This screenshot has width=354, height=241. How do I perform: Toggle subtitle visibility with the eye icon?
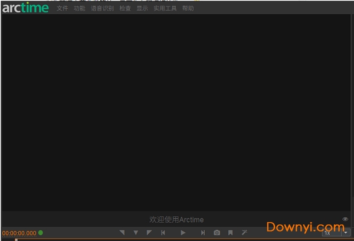point(345,220)
